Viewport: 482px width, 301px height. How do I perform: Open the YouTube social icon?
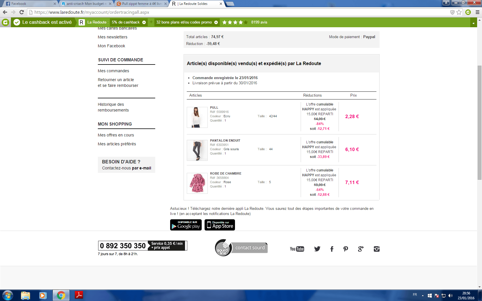point(297,249)
